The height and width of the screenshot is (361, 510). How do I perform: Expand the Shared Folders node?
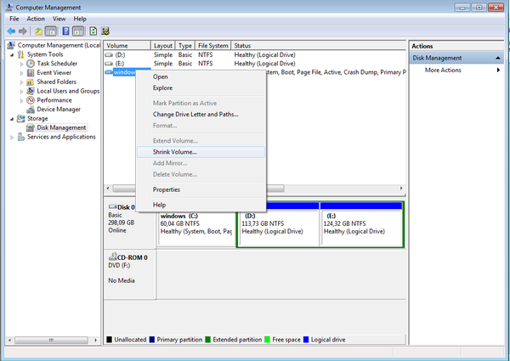click(21, 82)
